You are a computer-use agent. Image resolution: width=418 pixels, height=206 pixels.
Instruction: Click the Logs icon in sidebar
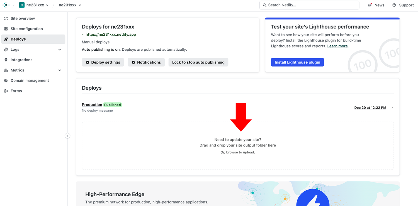click(6, 50)
